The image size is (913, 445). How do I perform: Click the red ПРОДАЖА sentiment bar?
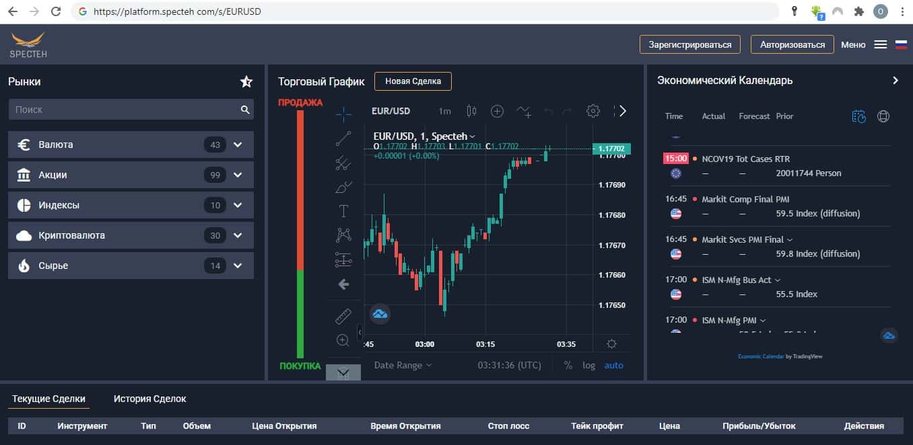coord(300,190)
